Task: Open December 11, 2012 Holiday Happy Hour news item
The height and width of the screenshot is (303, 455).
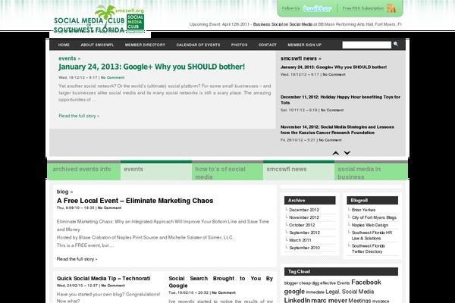Action: (340, 100)
